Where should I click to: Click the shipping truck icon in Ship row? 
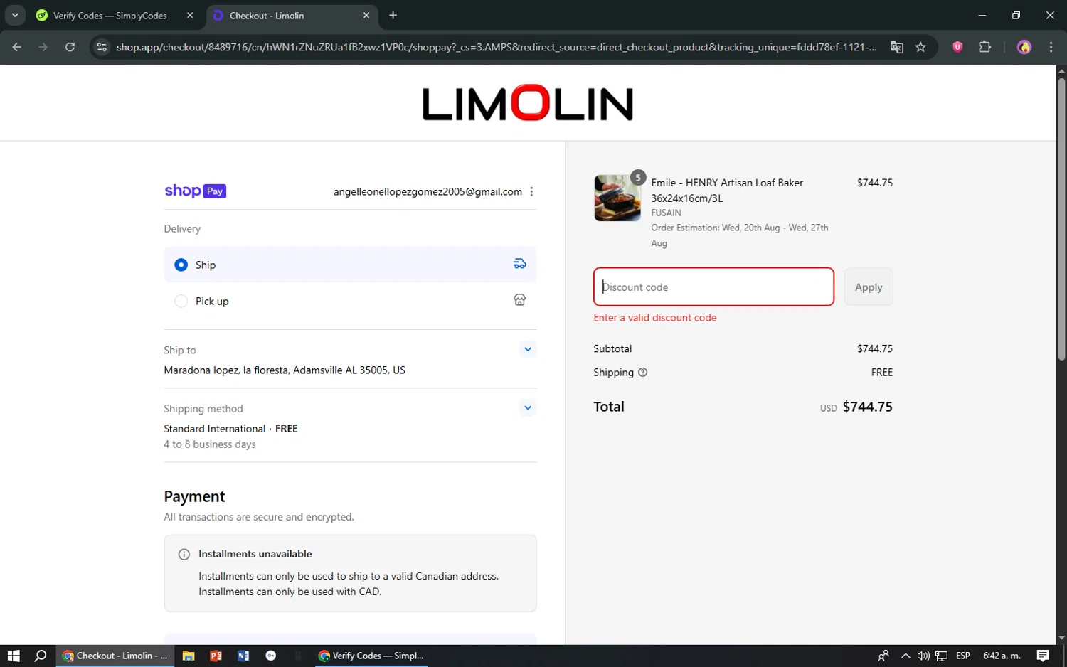tap(520, 264)
